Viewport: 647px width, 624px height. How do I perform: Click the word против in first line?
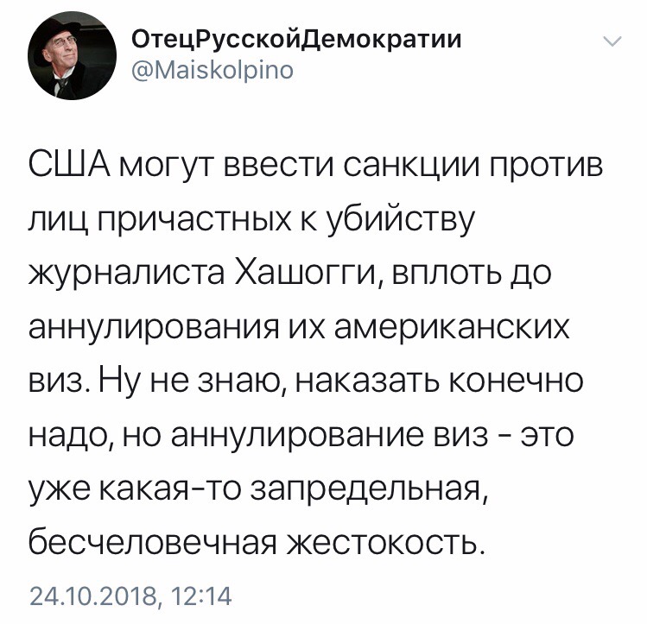click(542, 166)
